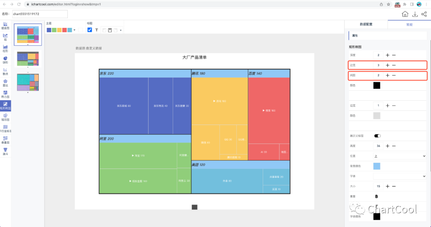The height and width of the screenshot is (227, 431).
Task: Share the chart
Action: [424, 14]
